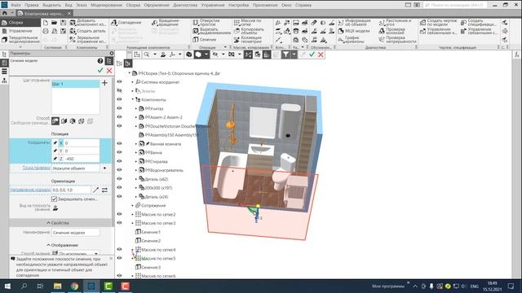522x293 pixels.
Task: Select Массив по сетке tool in ribbon
Action: 248,23
